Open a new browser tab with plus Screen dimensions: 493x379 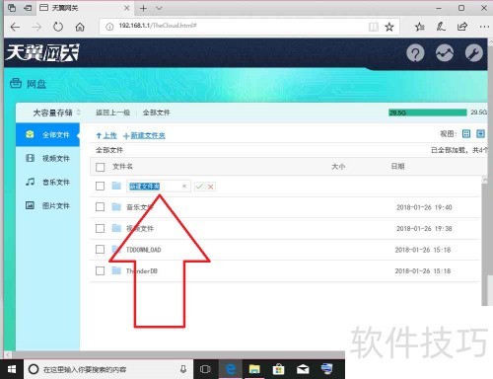[143, 8]
